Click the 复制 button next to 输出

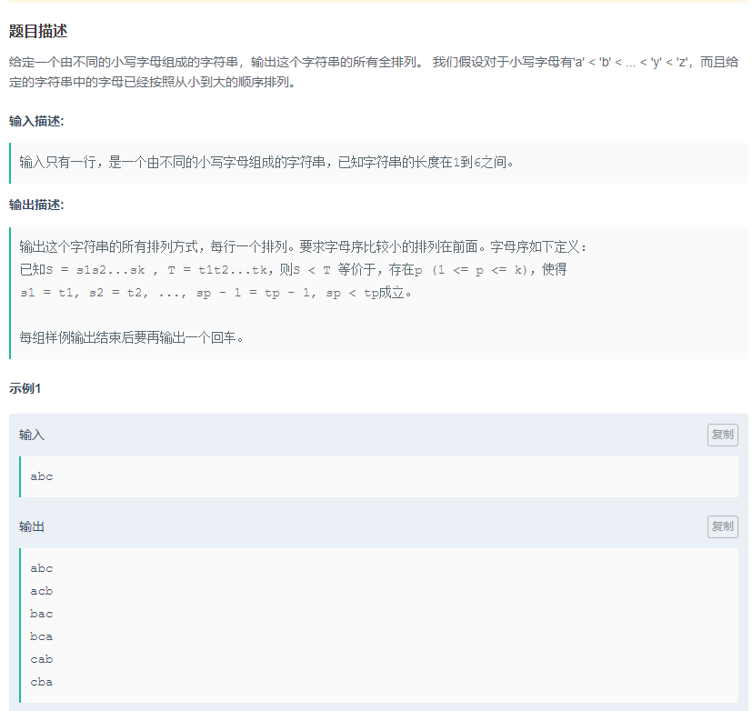(x=722, y=527)
